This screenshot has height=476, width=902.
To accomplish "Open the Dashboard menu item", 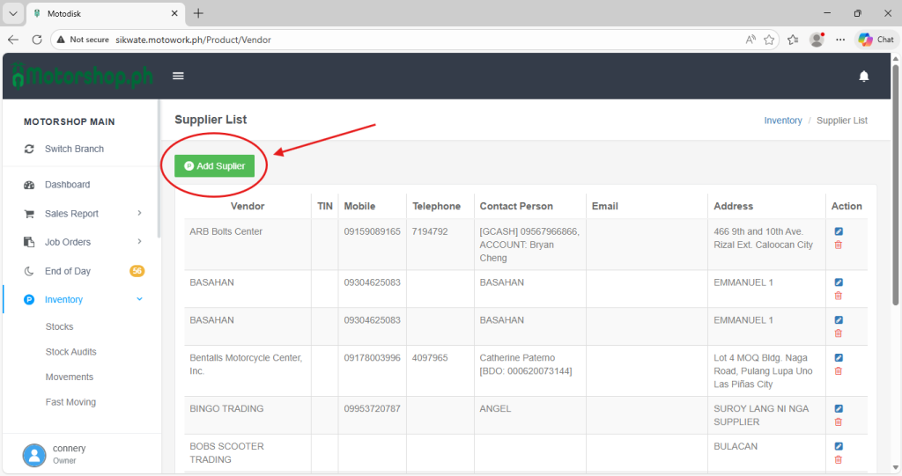I will (67, 185).
